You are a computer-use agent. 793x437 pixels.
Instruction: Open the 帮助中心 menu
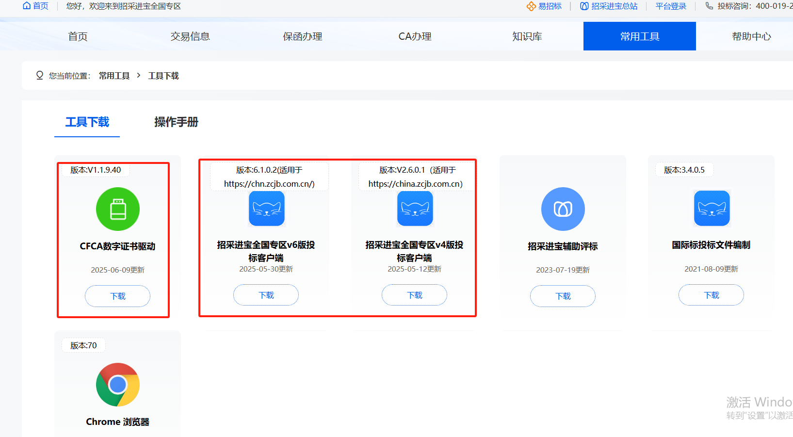[x=752, y=36]
